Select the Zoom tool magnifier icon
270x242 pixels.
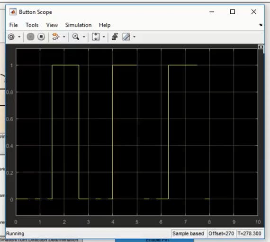point(76,37)
